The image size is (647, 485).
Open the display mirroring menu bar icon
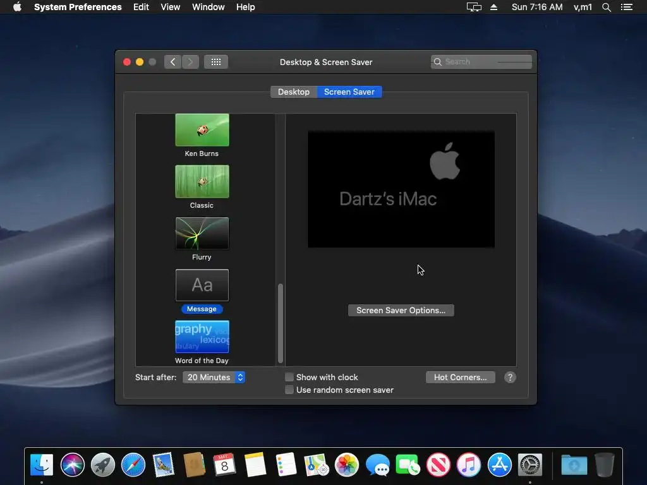click(x=474, y=7)
